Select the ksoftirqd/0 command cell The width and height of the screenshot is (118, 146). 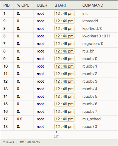click(92, 29)
